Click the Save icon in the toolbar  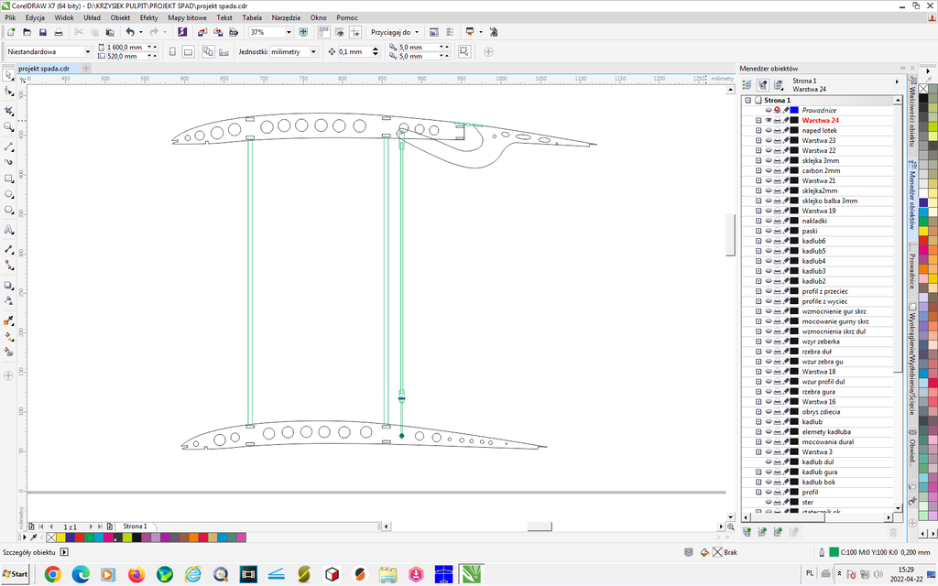coord(43,32)
